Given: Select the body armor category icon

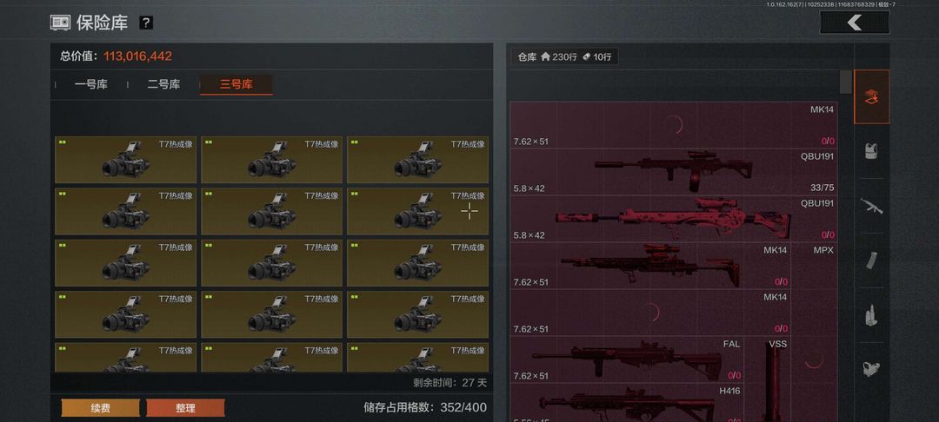Looking at the screenshot, I should coord(871,151).
